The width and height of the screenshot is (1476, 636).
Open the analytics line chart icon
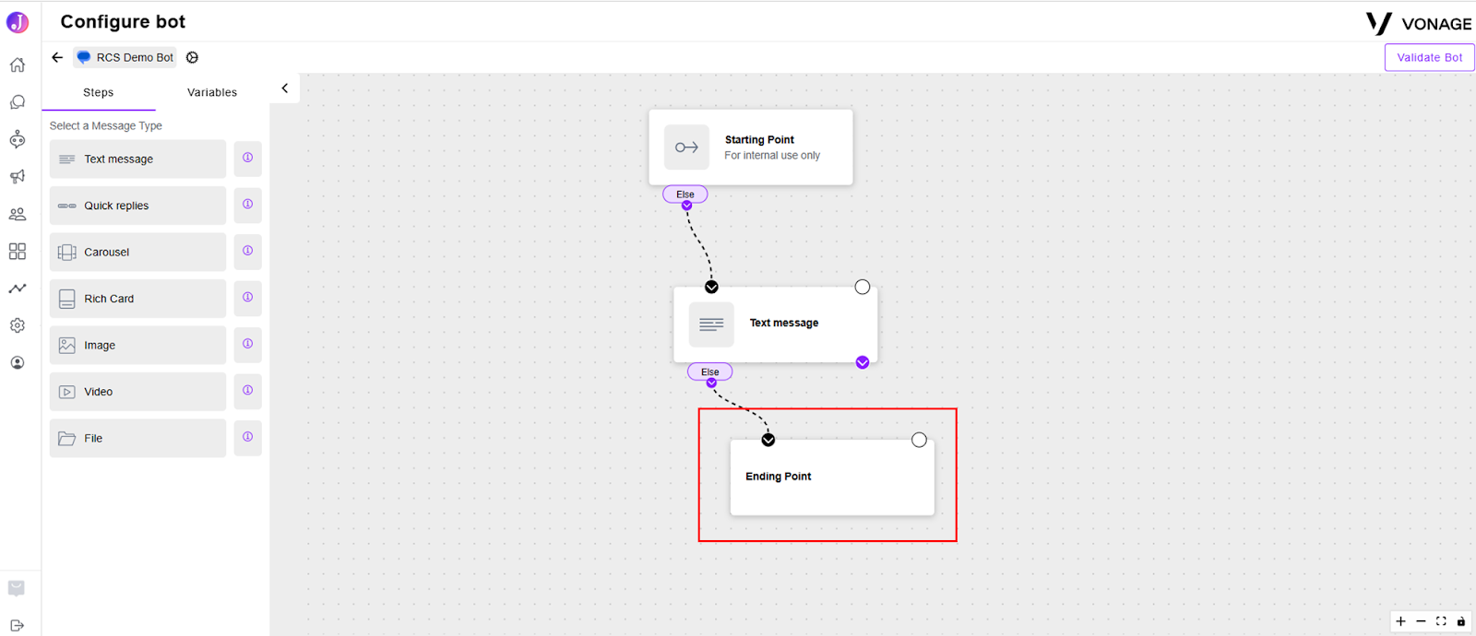17,289
